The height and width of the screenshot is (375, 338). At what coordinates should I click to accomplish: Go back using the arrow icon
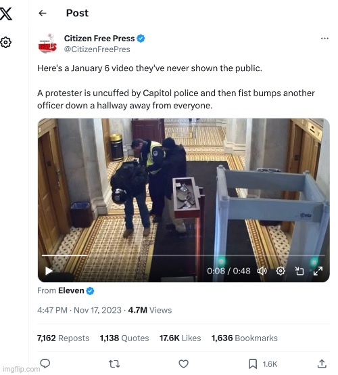(43, 13)
